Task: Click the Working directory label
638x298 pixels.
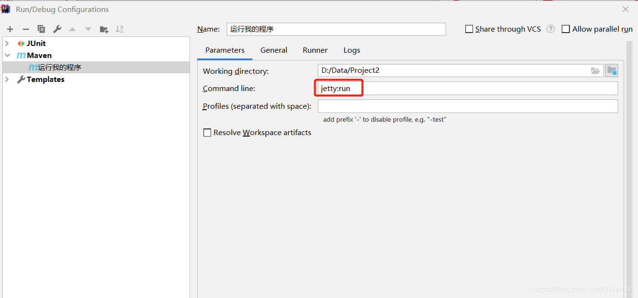Action: point(236,71)
